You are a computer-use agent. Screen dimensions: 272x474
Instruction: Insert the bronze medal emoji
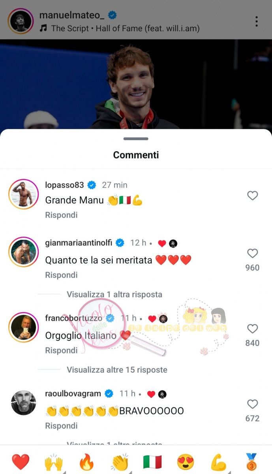click(x=251, y=461)
